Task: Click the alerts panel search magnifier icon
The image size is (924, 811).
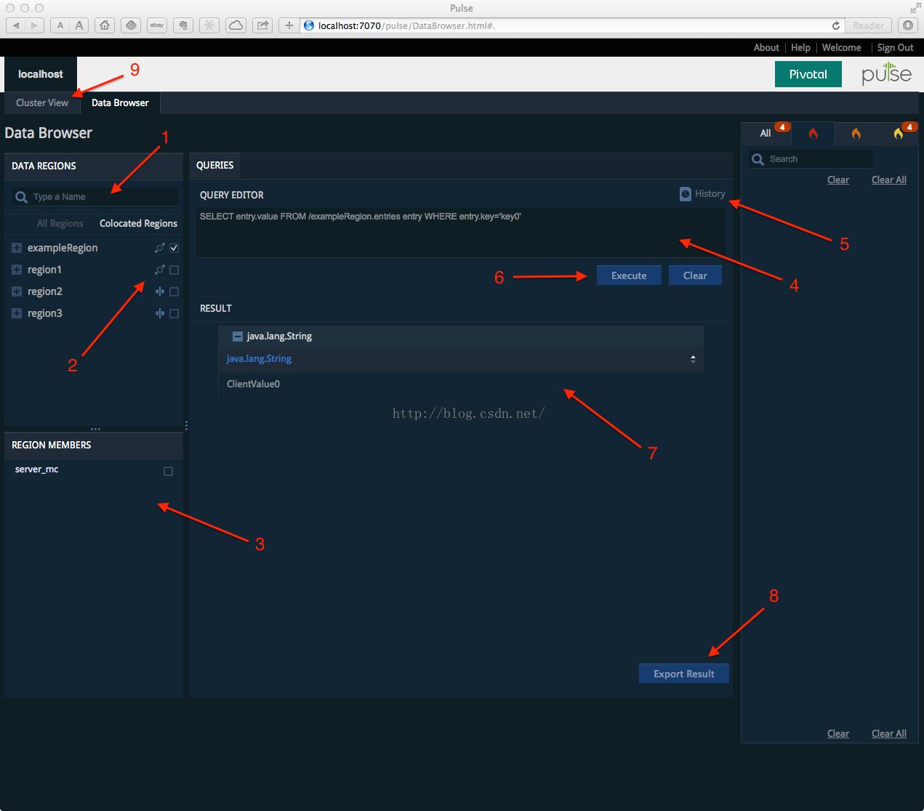Action: point(758,159)
